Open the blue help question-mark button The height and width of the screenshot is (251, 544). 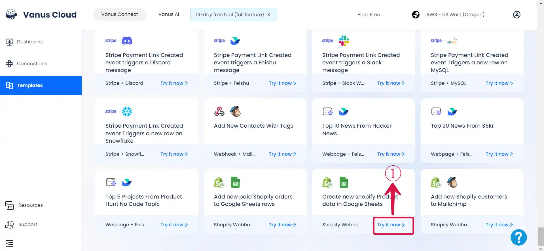[518, 237]
